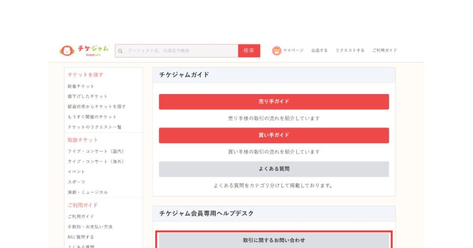
Task: Open ご利用ガイド link in the sidebar list
Action: (81, 217)
